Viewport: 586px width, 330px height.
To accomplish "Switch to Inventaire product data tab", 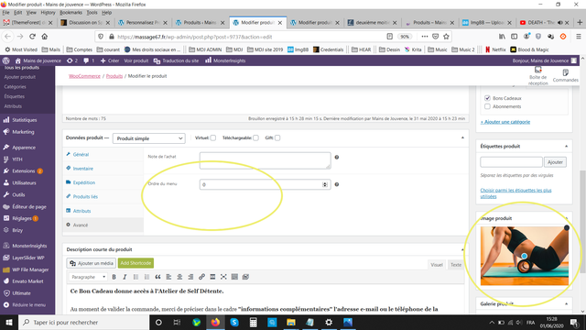I will [x=83, y=169].
